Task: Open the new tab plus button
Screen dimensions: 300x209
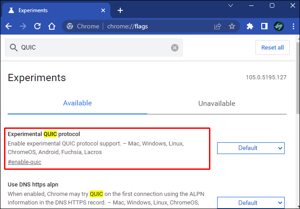Action: (120, 10)
